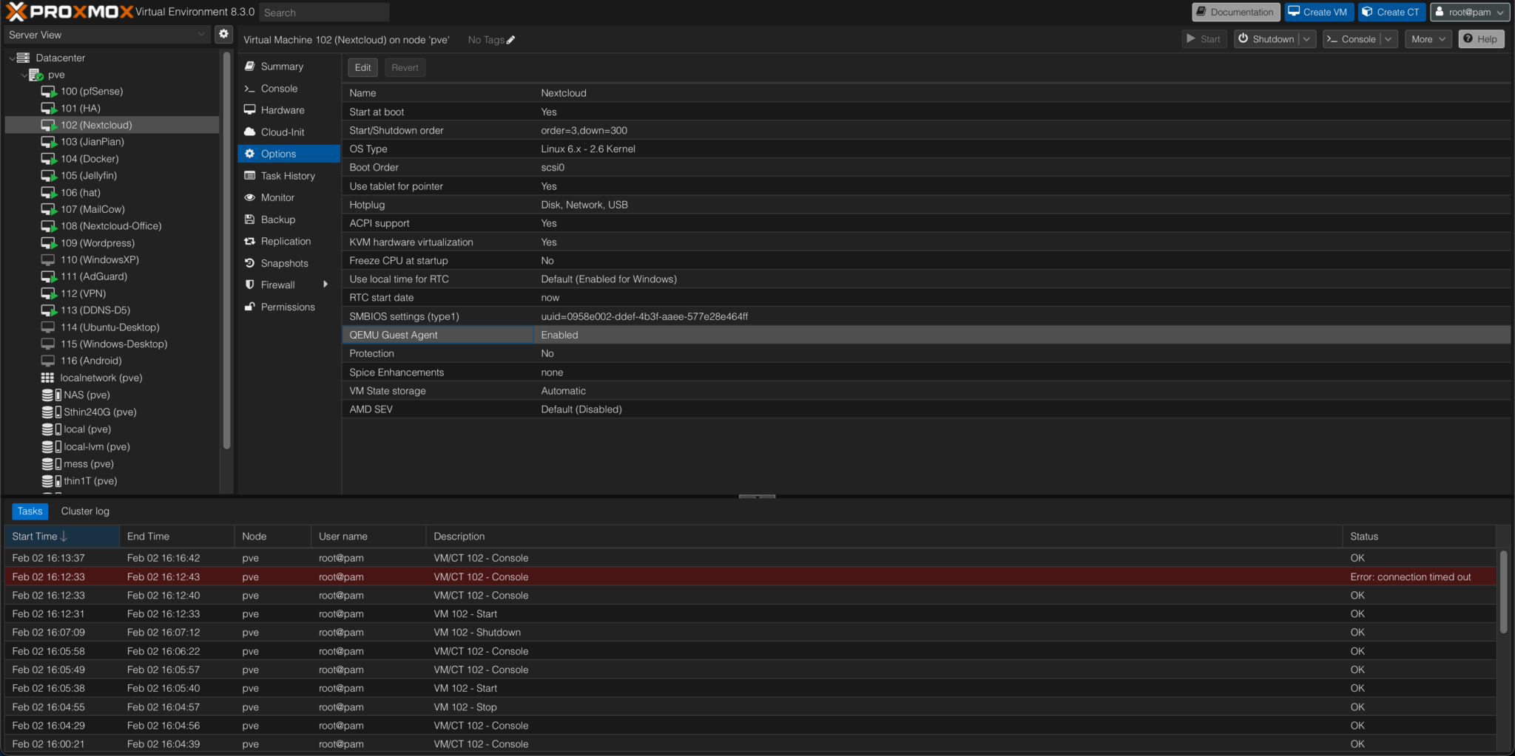Click storage icon of NAS (pve)
Viewport: 1515px width, 756px height.
(51, 395)
